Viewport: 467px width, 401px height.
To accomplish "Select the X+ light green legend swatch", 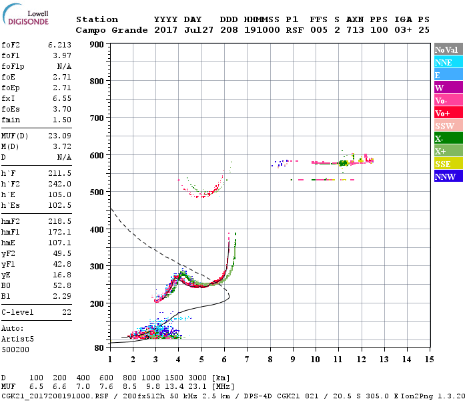I will point(448,150).
